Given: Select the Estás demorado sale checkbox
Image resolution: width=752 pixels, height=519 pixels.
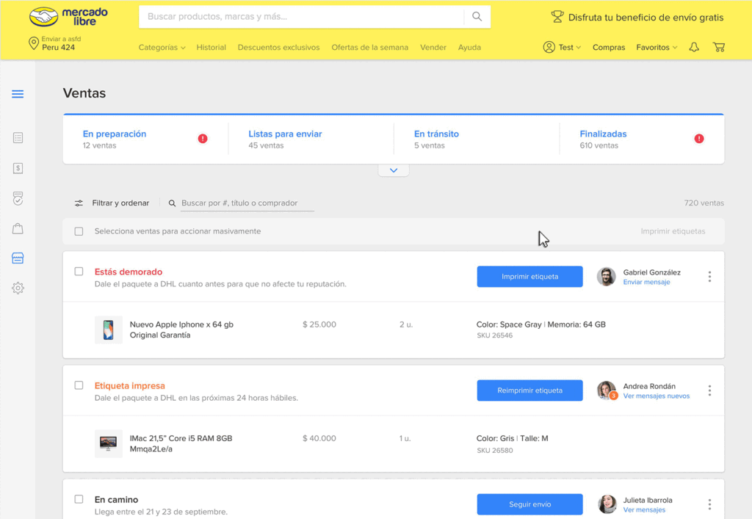Looking at the screenshot, I should [x=79, y=272].
